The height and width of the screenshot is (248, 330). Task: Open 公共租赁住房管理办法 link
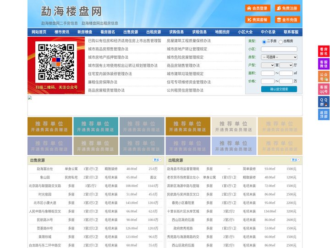[185, 90]
